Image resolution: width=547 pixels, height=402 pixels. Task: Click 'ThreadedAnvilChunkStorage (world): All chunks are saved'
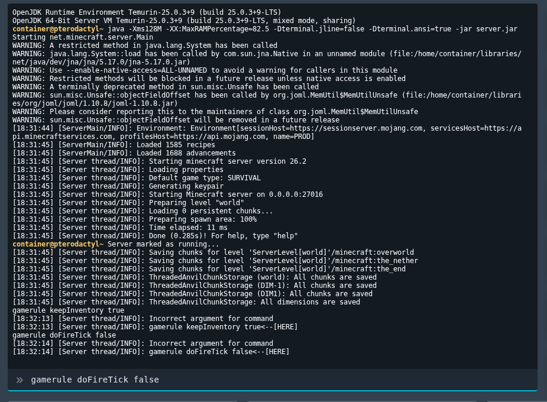[195, 277]
